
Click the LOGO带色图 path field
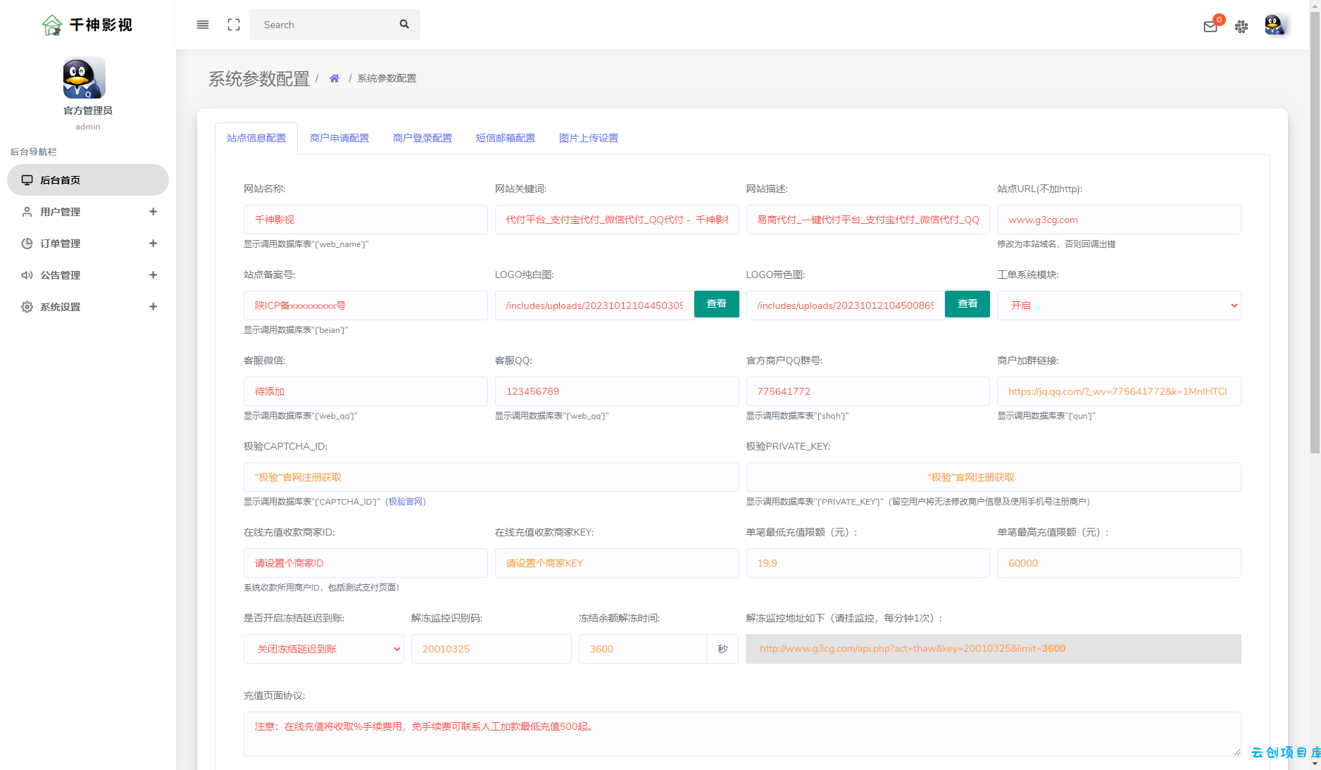point(846,305)
